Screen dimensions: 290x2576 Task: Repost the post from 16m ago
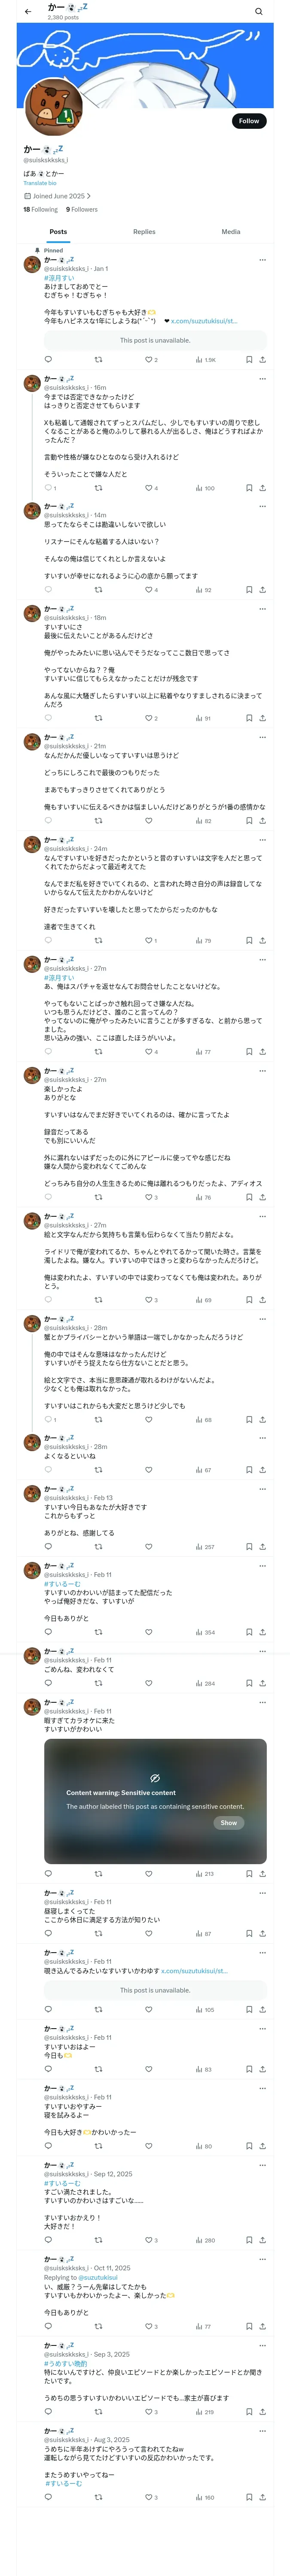tap(98, 488)
